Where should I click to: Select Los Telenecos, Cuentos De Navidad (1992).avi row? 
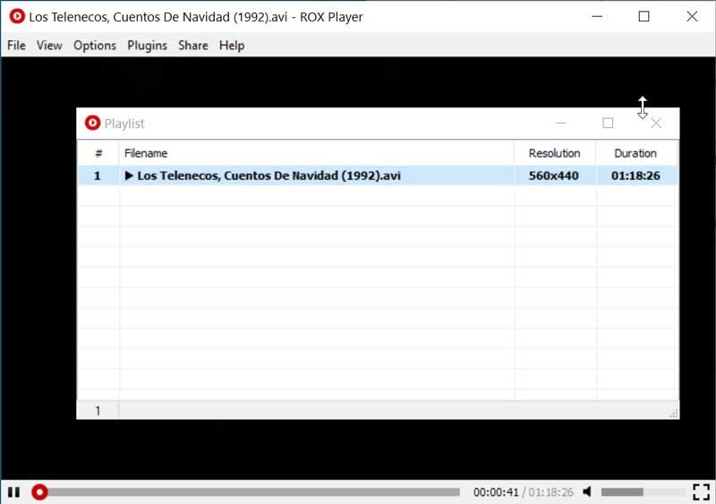(x=378, y=175)
